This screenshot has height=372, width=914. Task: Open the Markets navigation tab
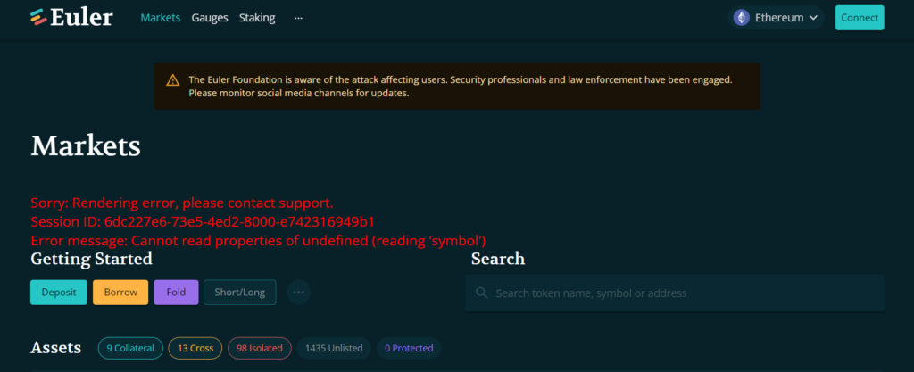(161, 18)
